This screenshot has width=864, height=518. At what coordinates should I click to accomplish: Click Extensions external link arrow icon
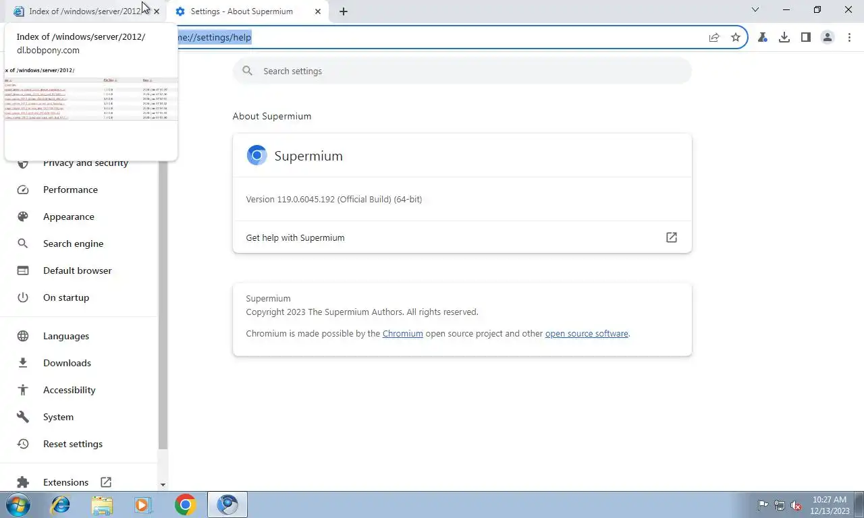[106, 482]
